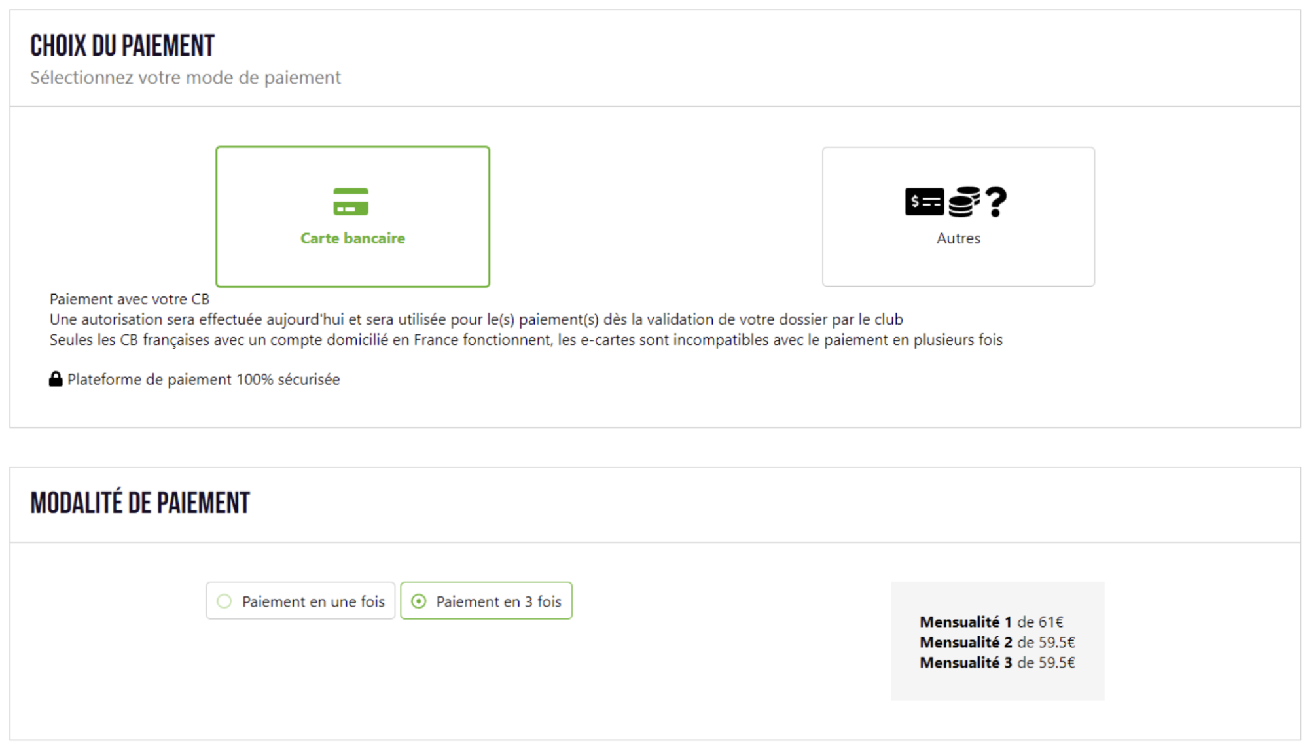Choose the Autres payment option
This screenshot has width=1309, height=752.
click(x=958, y=217)
